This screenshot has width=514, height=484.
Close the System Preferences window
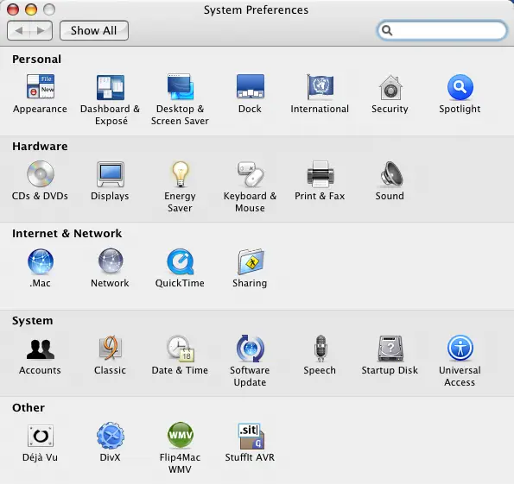pos(13,9)
